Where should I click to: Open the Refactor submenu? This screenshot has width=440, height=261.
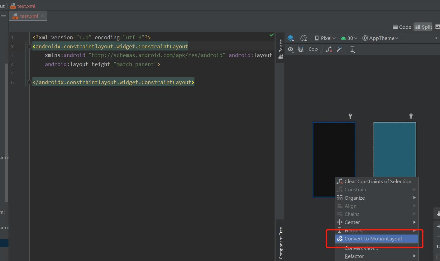[x=377, y=256]
